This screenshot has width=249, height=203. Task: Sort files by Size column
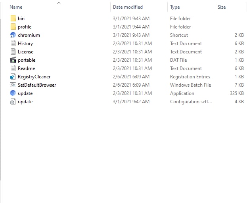(222, 7)
